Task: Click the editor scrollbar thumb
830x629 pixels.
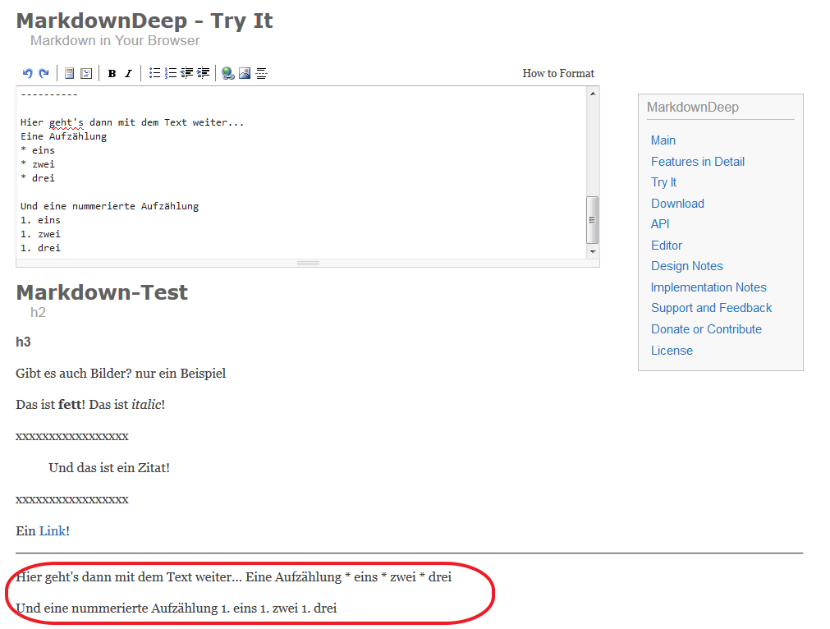Action: pos(592,220)
